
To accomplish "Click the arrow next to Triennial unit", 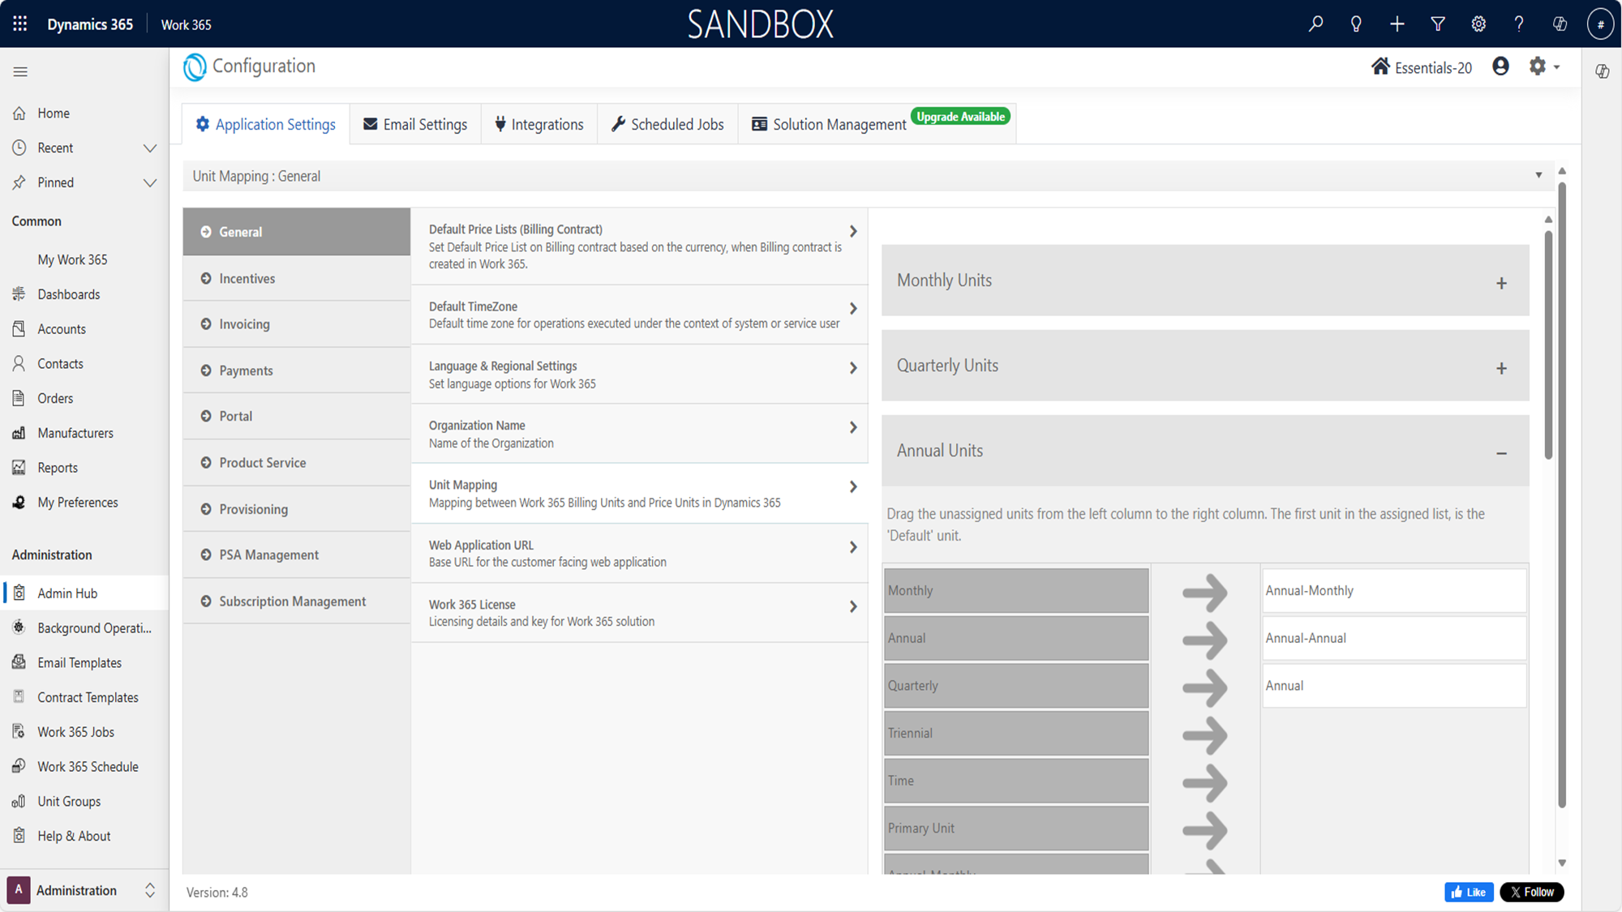I will click(1204, 734).
